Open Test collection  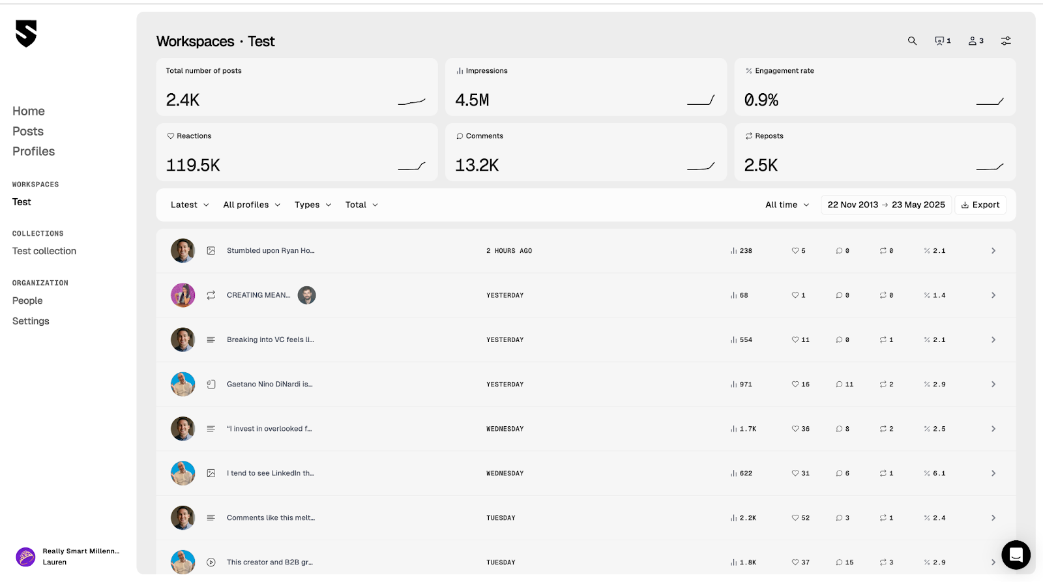44,251
